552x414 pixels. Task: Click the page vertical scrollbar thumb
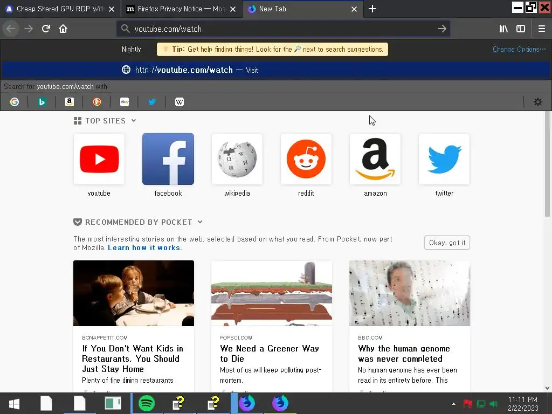point(548,164)
